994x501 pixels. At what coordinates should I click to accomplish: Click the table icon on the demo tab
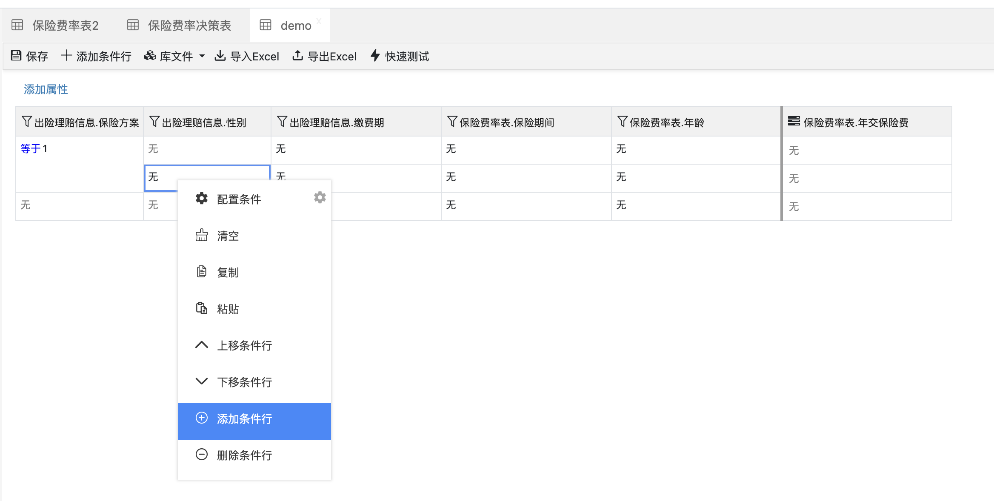coord(266,25)
